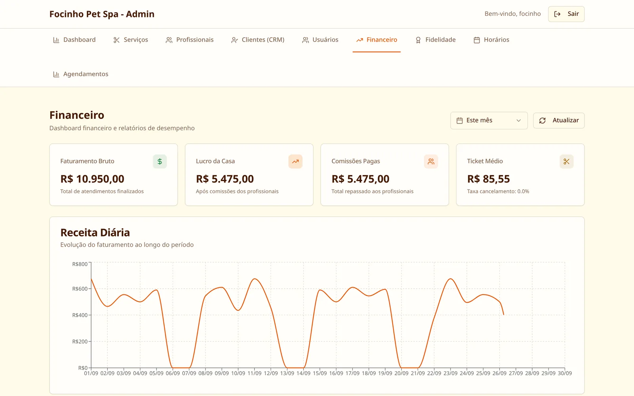Click the Taxa cancelamento: 0.0% text
The width and height of the screenshot is (634, 396).
point(498,191)
